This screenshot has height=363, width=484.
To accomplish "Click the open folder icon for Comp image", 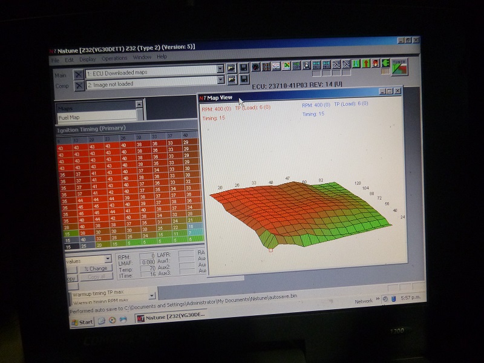I will [x=231, y=79].
